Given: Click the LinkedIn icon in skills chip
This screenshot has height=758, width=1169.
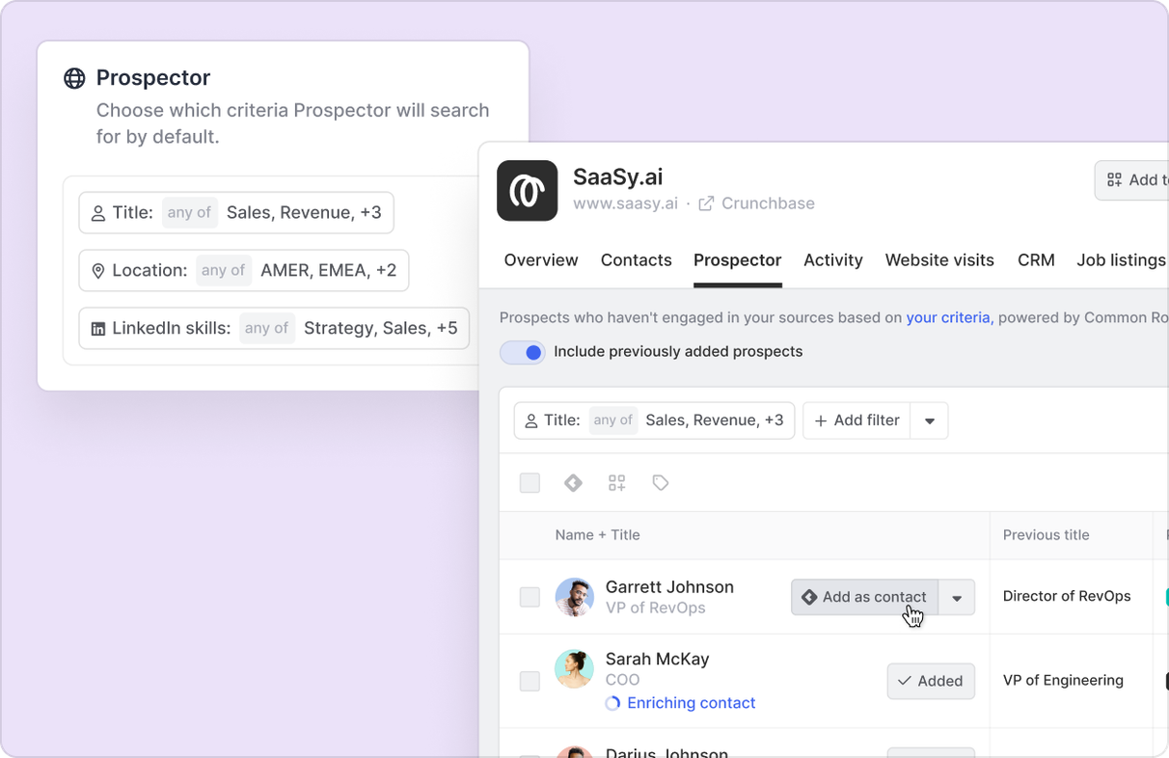Looking at the screenshot, I should tap(97, 329).
